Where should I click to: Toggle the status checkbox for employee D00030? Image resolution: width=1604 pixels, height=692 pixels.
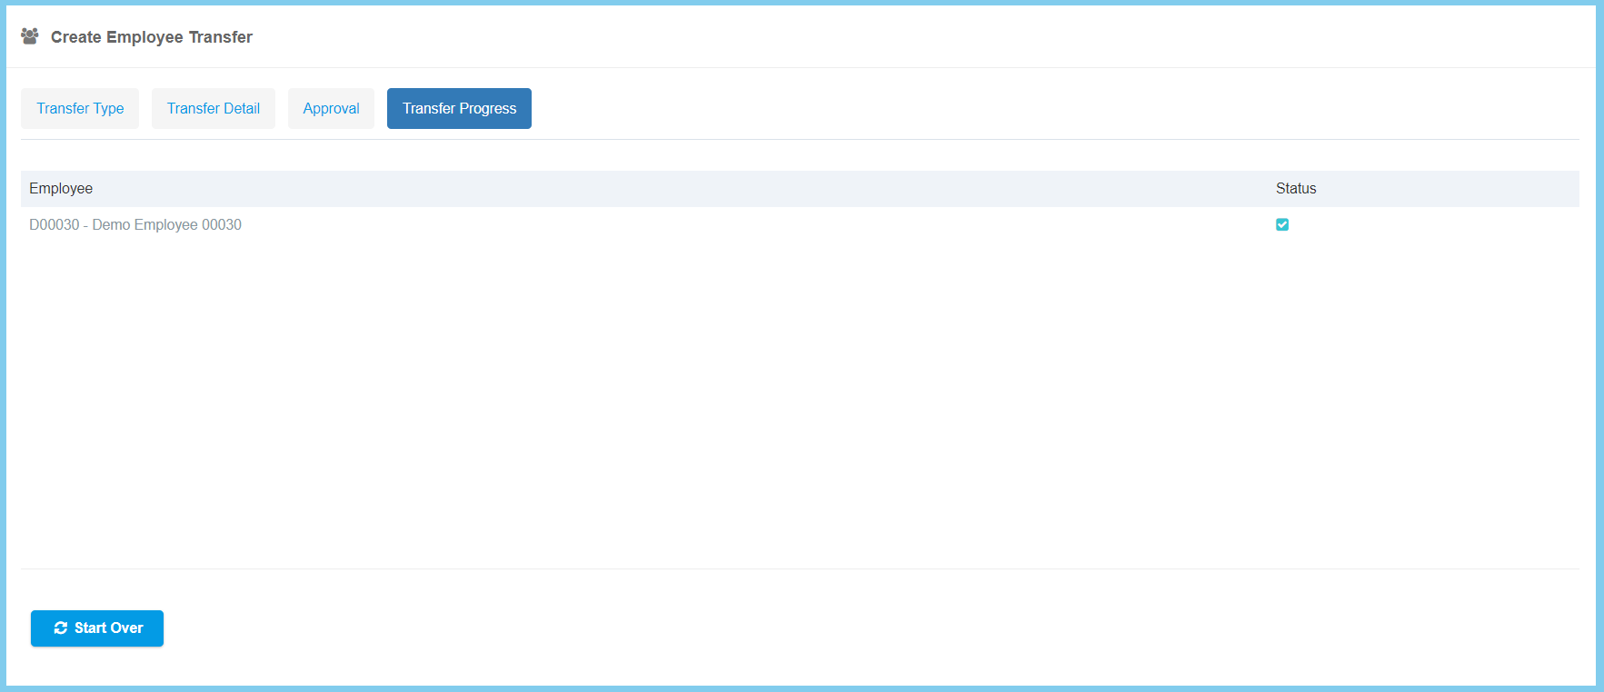coord(1282,224)
